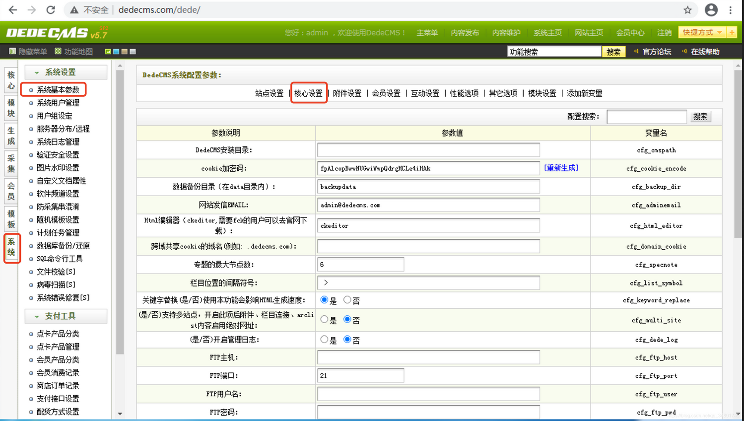This screenshot has height=421, width=744.
Task: Click the browser address bar URL
Action: [x=159, y=10]
